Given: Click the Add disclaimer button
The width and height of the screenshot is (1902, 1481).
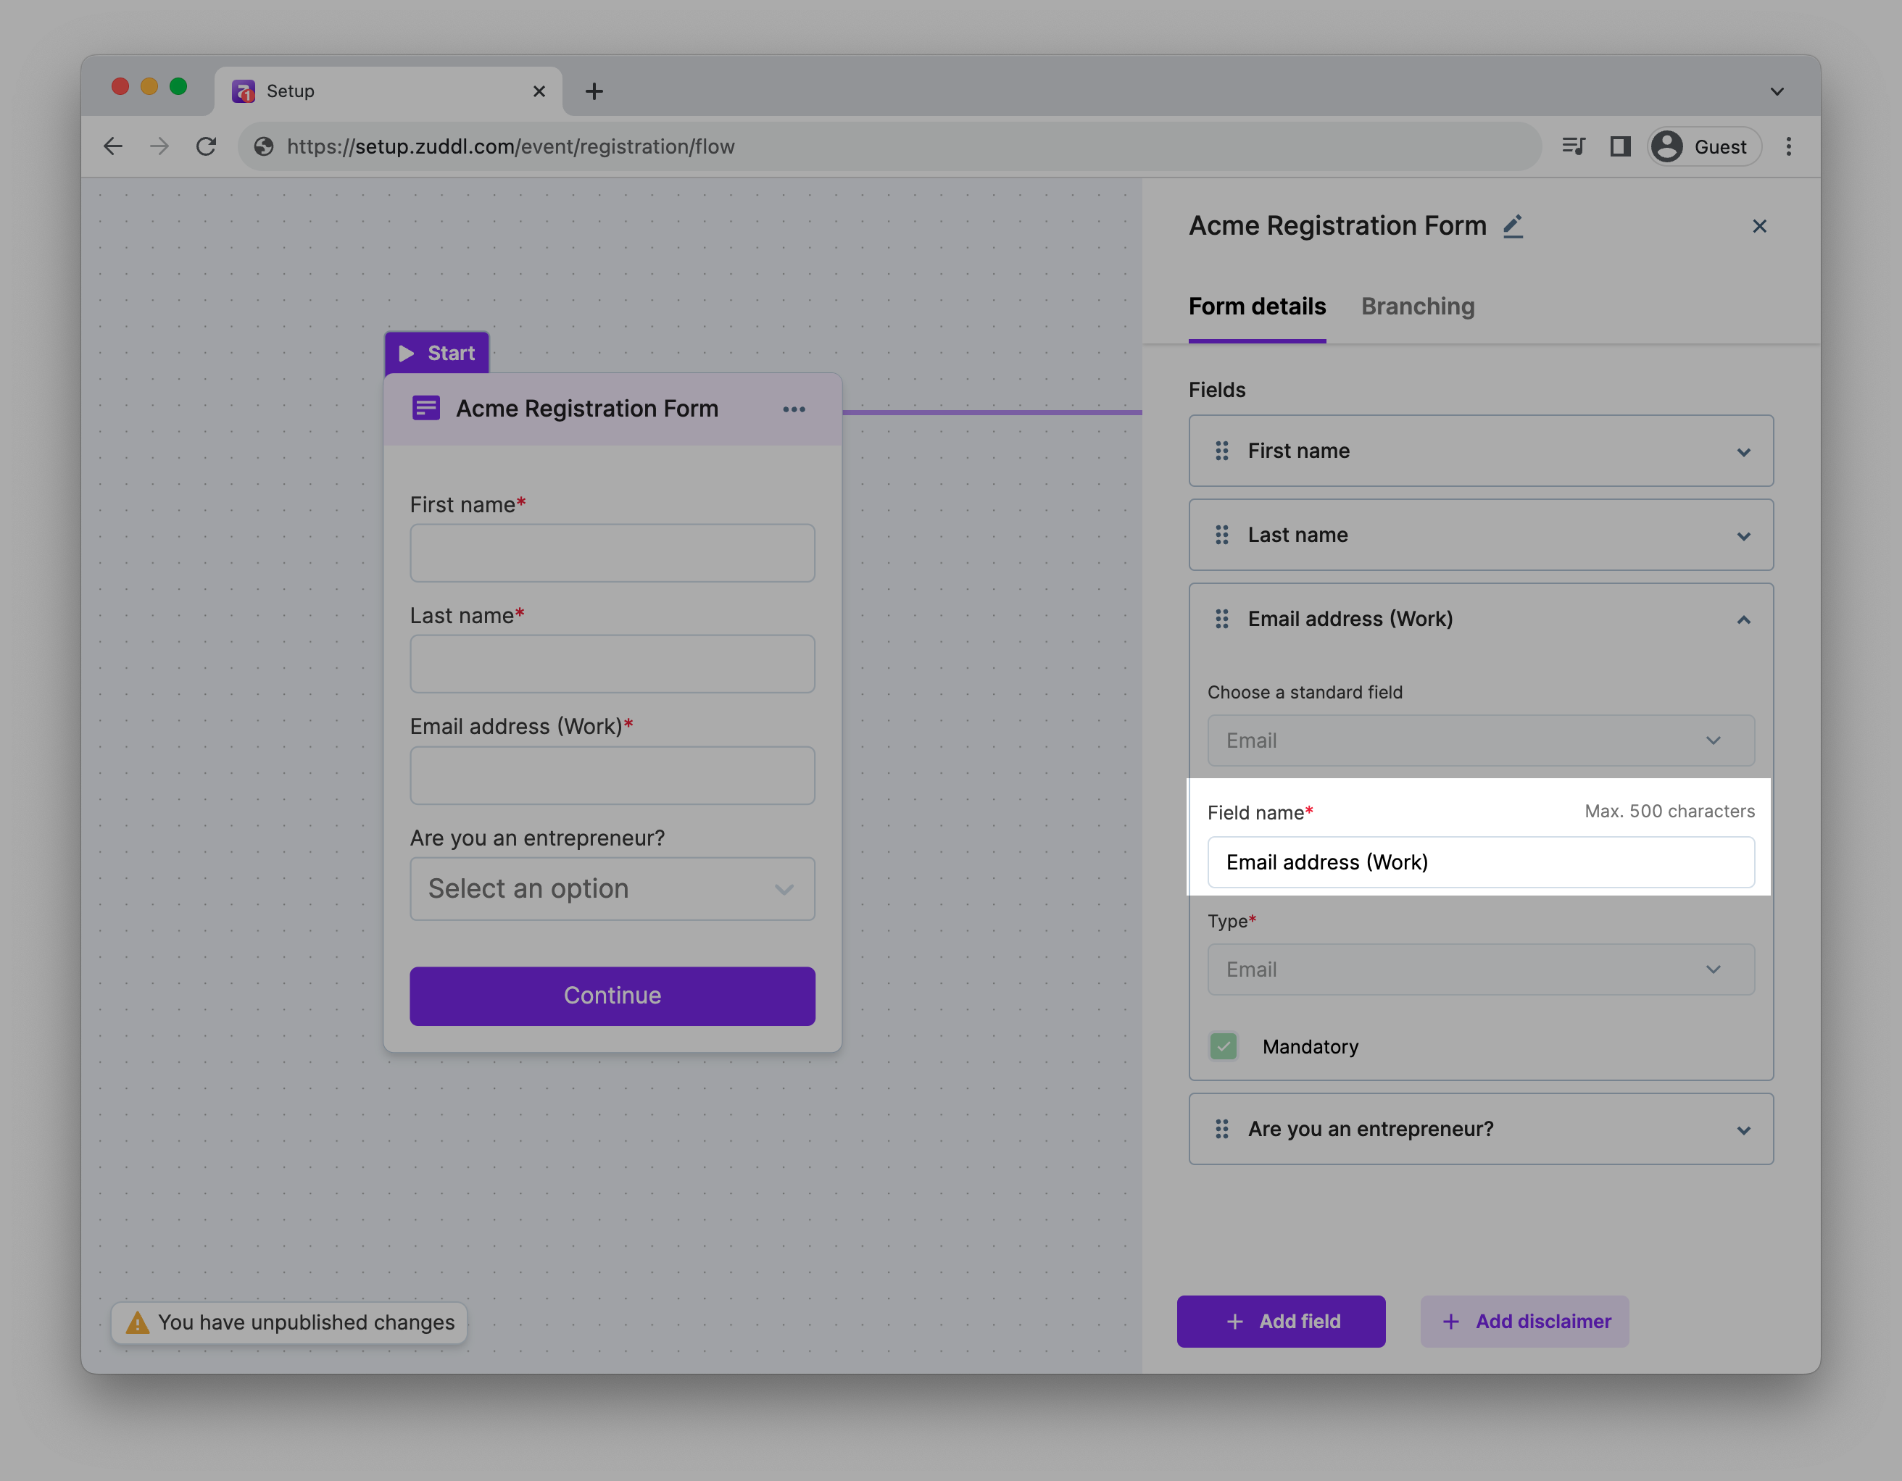Looking at the screenshot, I should pyautogui.click(x=1524, y=1322).
